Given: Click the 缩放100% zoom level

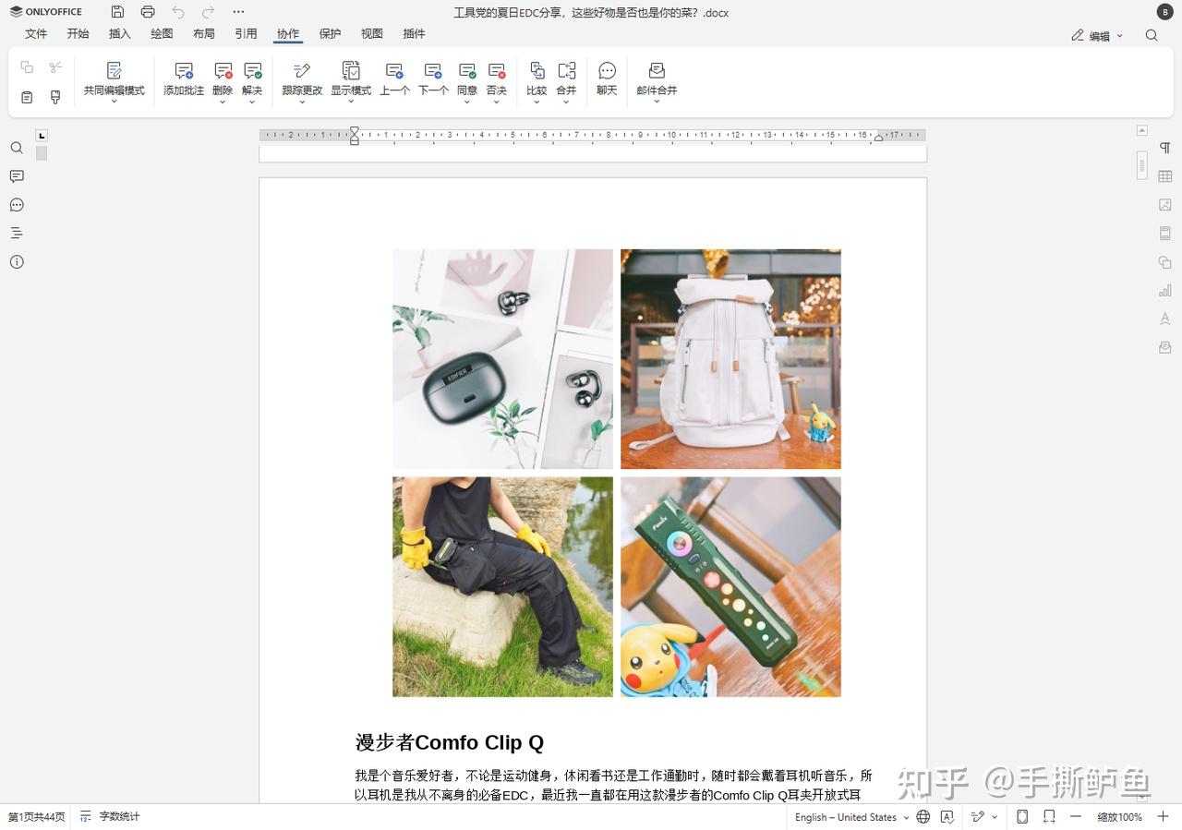Looking at the screenshot, I should point(1119,817).
